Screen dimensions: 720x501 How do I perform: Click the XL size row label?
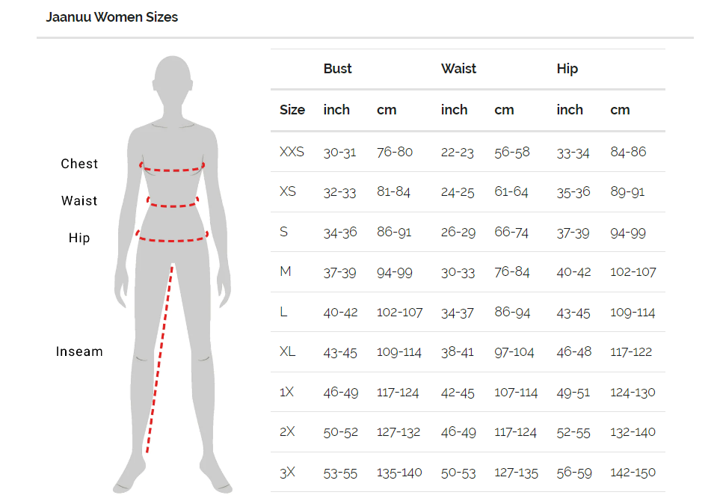pyautogui.click(x=288, y=351)
